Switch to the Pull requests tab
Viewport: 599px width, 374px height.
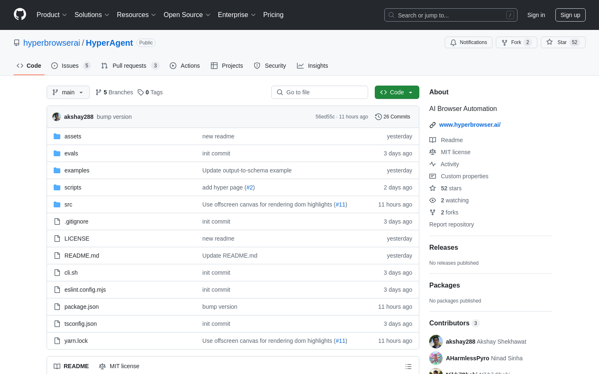(130, 66)
